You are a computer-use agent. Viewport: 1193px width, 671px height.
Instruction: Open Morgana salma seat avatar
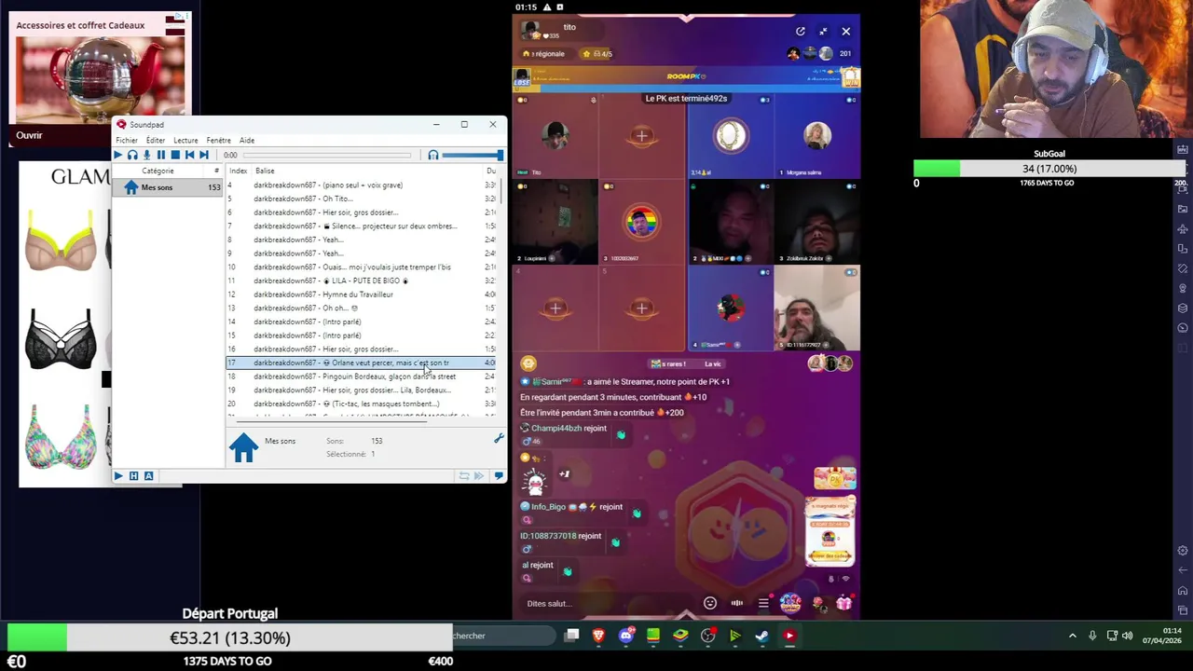[x=817, y=135]
